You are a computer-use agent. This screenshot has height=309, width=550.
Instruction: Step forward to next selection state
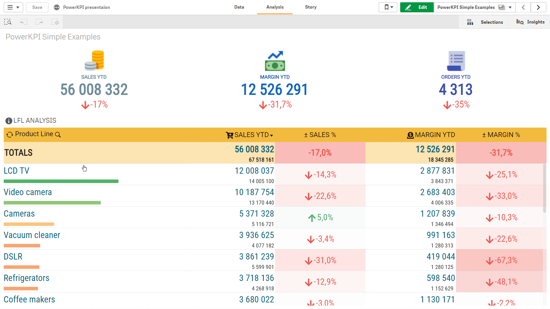39,21
